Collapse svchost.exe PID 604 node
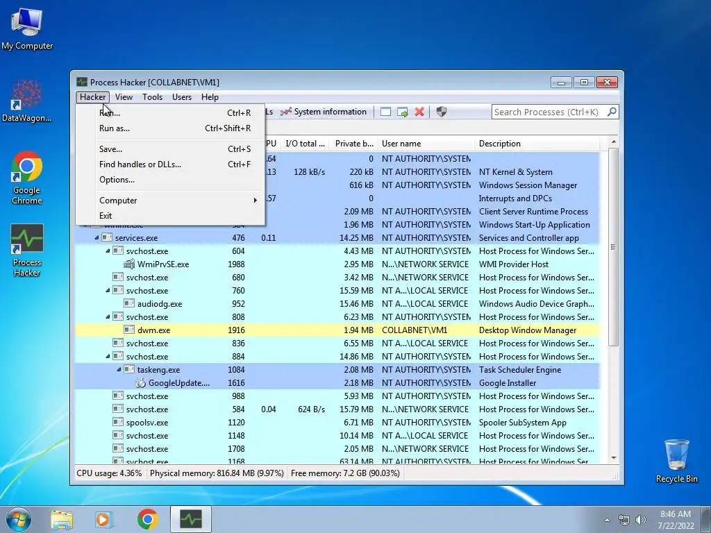The image size is (711, 533). [x=108, y=251]
